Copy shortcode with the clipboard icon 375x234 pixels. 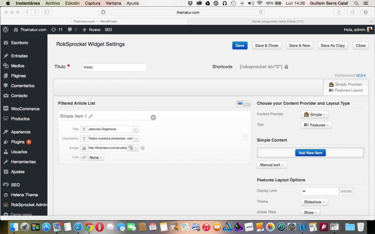tap(286, 67)
